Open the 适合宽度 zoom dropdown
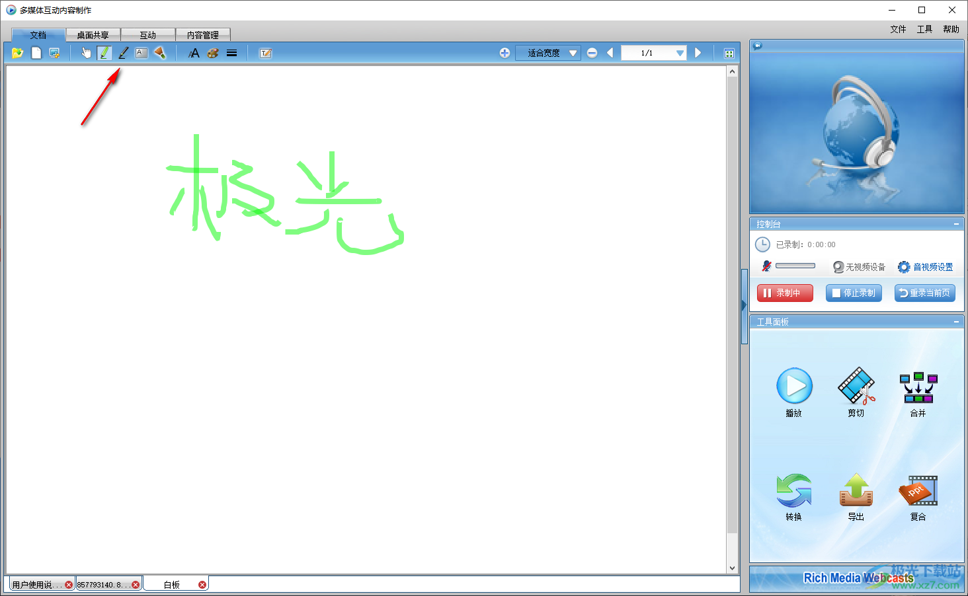 [x=573, y=53]
